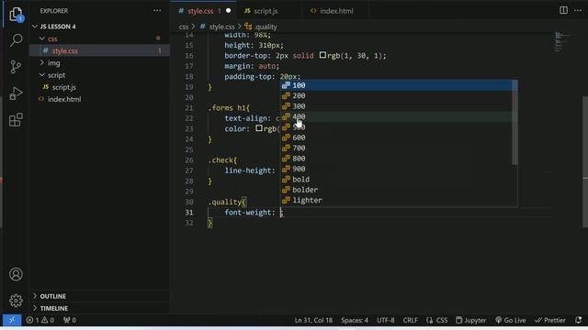This screenshot has width=588, height=330.
Task: Open the Manage gear icon
Action: 16,301
